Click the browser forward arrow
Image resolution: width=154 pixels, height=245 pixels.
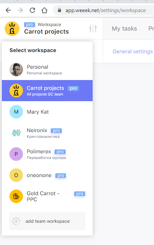tap(20, 11)
